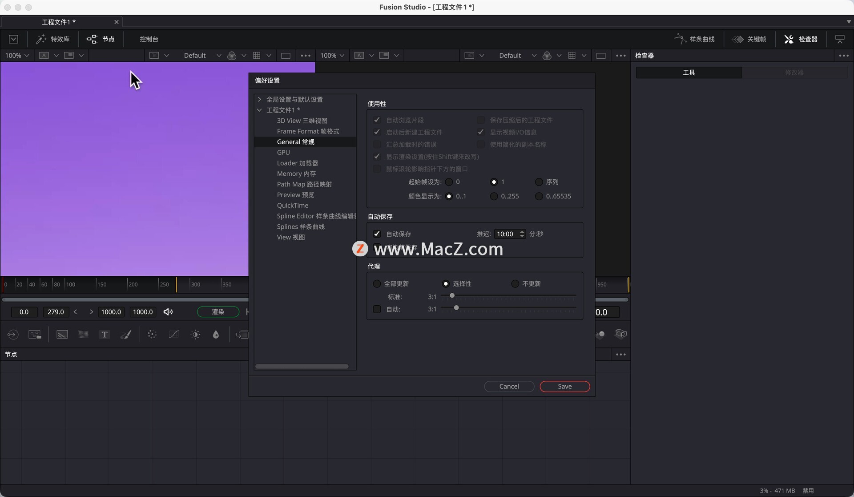Add a Background node from toolbar
854x497 pixels.
pyautogui.click(x=62, y=335)
